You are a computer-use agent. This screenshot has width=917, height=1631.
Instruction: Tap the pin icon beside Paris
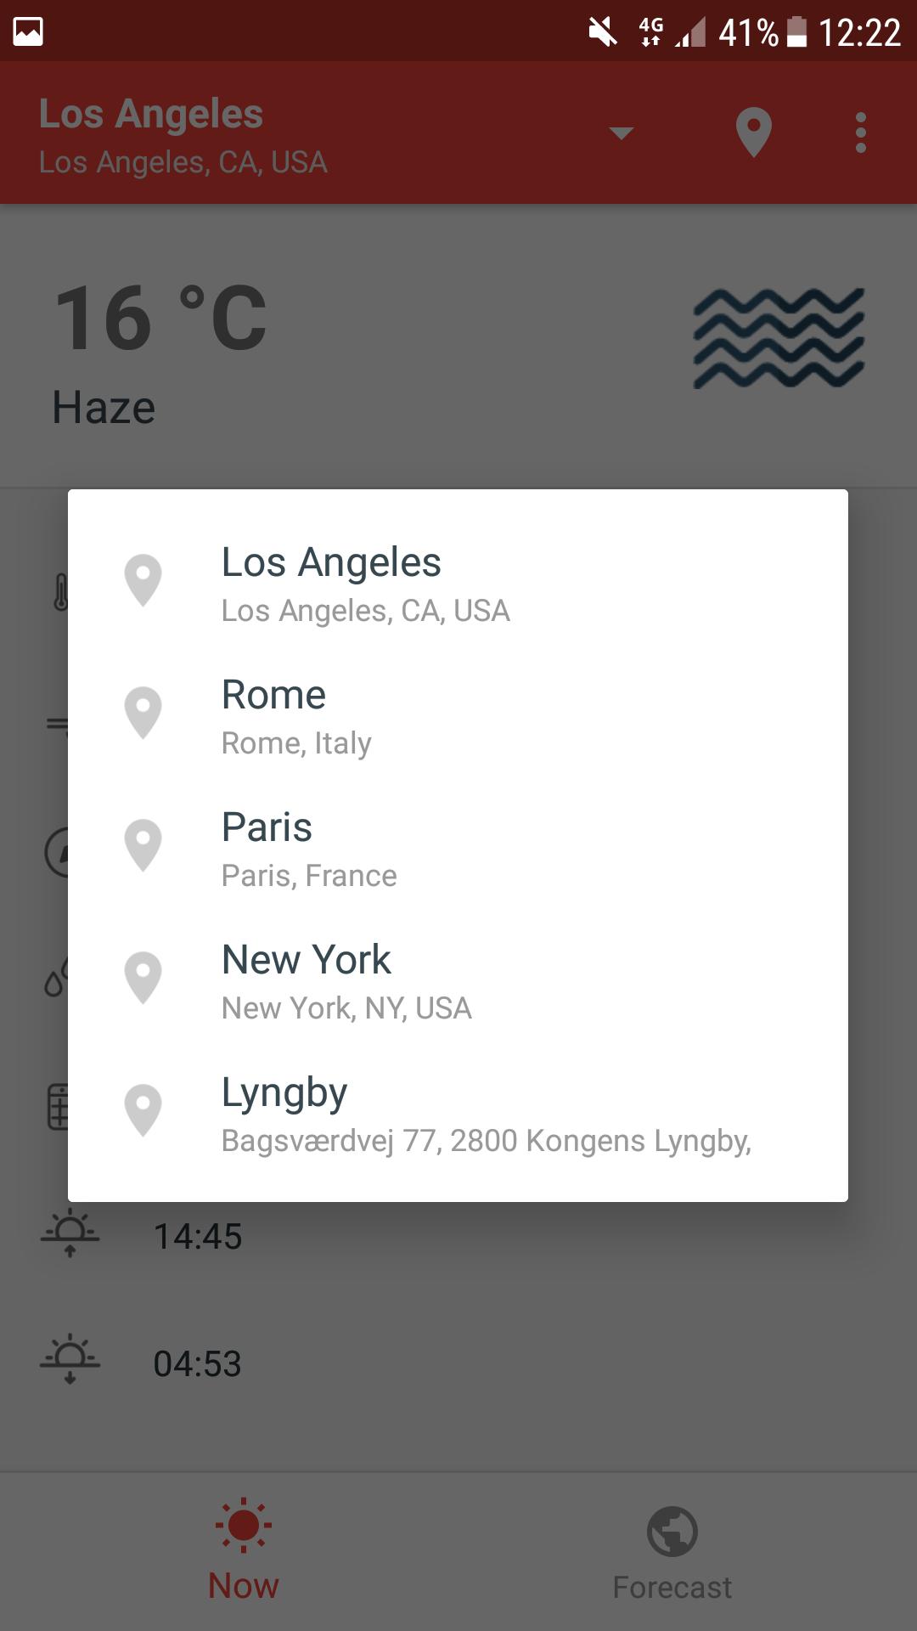coord(143,844)
